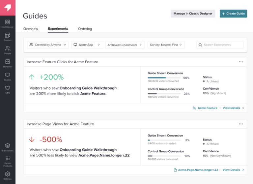Open View Details for Feature Clicks experiment
The width and height of the screenshot is (253, 184).
pyautogui.click(x=233, y=108)
